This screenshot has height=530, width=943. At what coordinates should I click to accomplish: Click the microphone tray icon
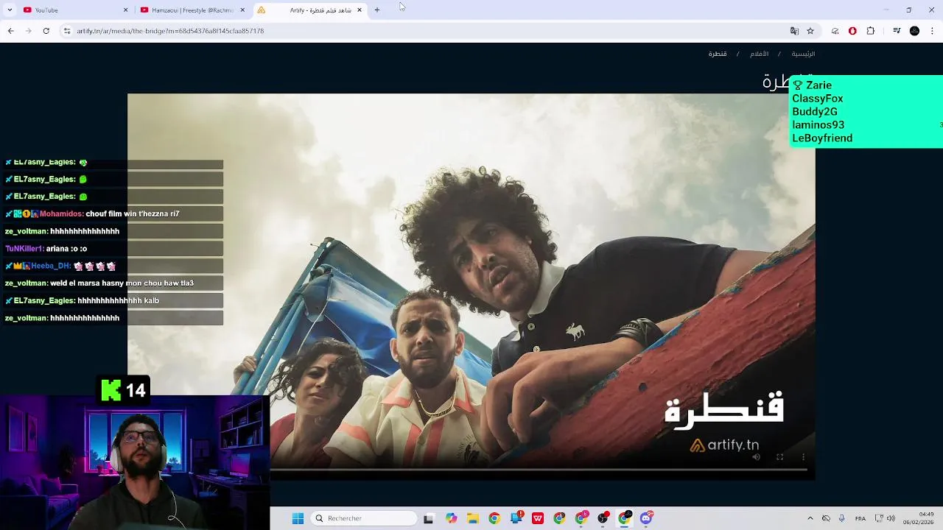[841, 518]
